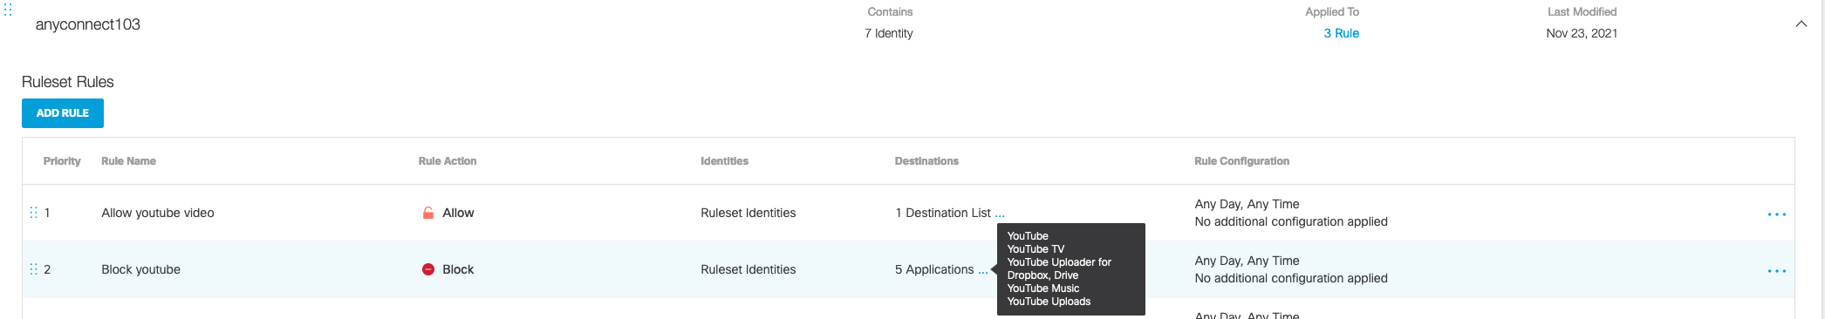
Task: Click drag handle for priority 1 rule
Action: pyautogui.click(x=34, y=213)
